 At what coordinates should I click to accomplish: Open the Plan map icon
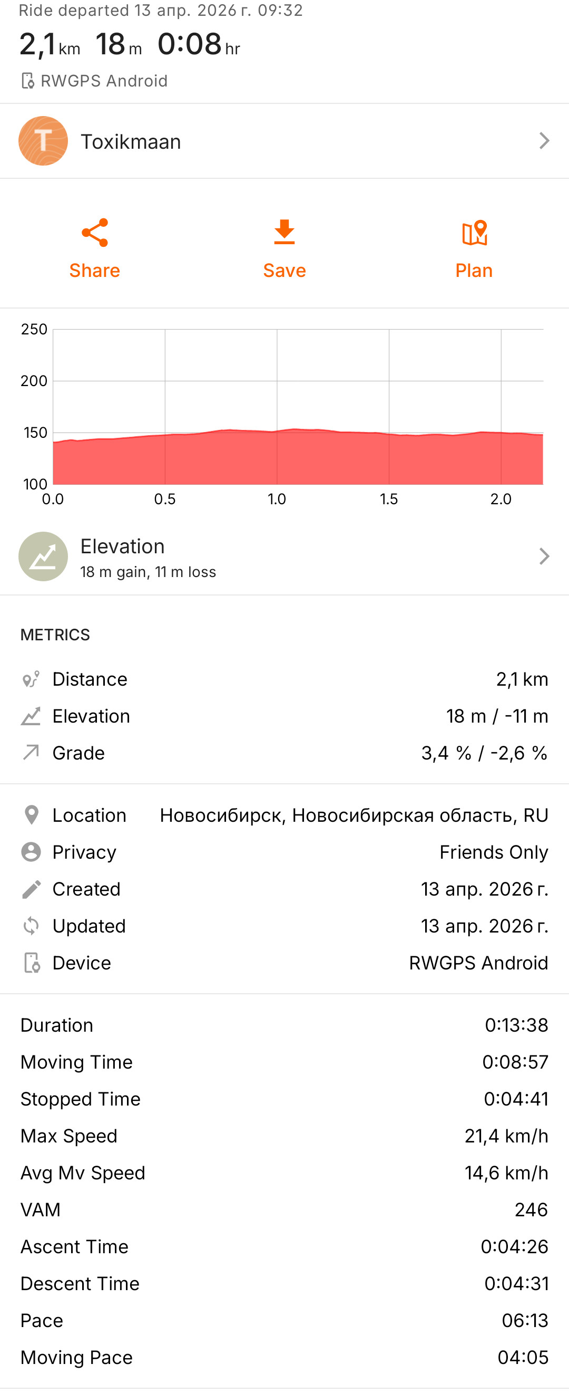tap(475, 233)
